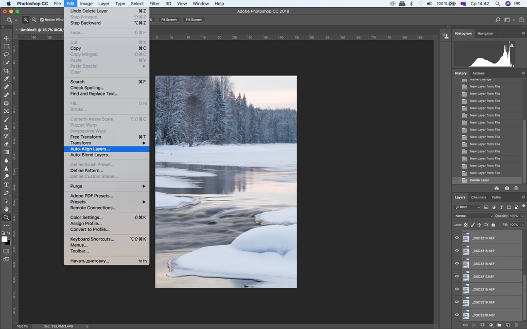527x329 pixels.
Task: Pick the Eyedropper tool
Action: click(6, 79)
